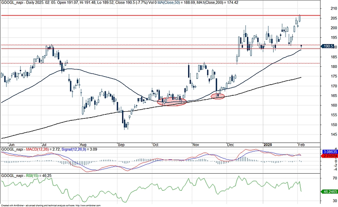Click the solid red resistance line near 206
Image resolution: width=338 pixels, height=207 pixels.
[159, 15]
